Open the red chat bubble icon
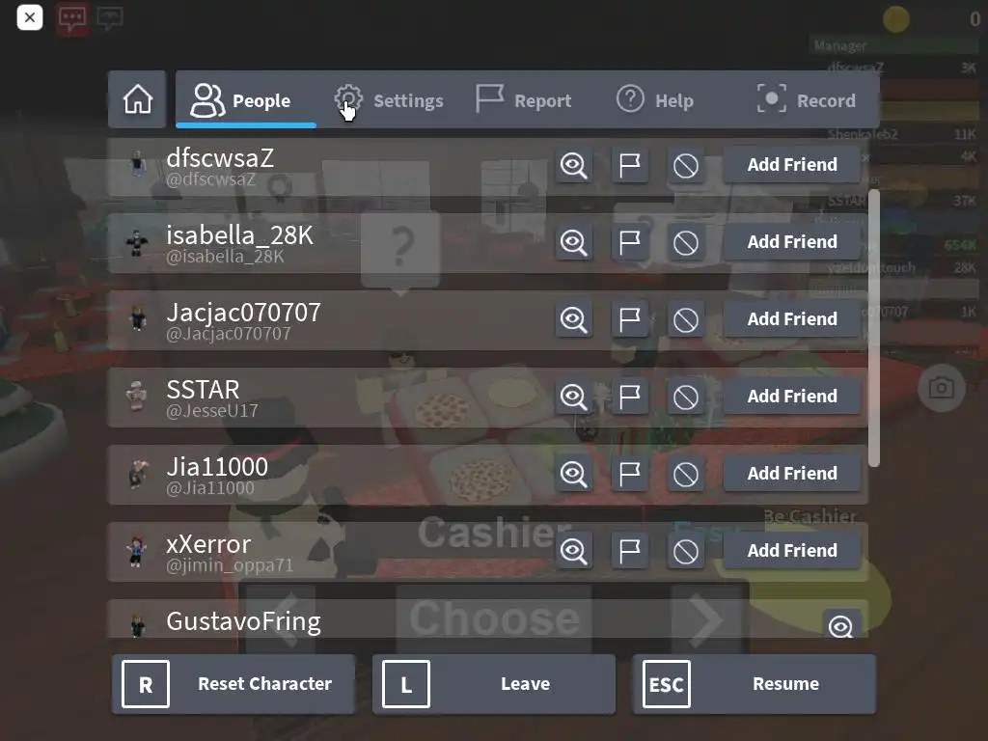The width and height of the screenshot is (988, 741). 72,18
